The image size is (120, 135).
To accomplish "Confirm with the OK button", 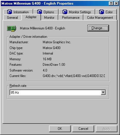I will click(60, 129).
